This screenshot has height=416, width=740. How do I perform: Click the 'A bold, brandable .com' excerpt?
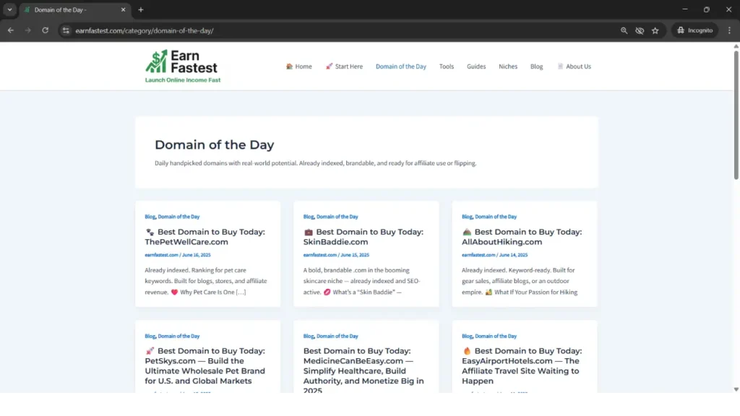coord(361,281)
